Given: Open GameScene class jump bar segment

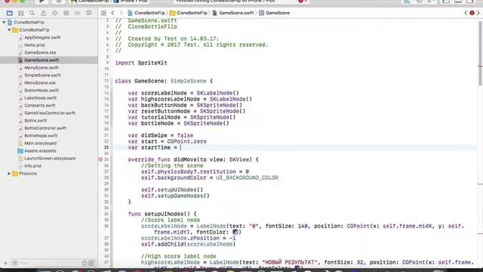Looking at the screenshot, I should coord(275,13).
